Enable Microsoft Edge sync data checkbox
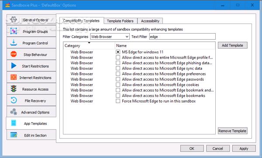The image size is (262, 158). point(118,69)
